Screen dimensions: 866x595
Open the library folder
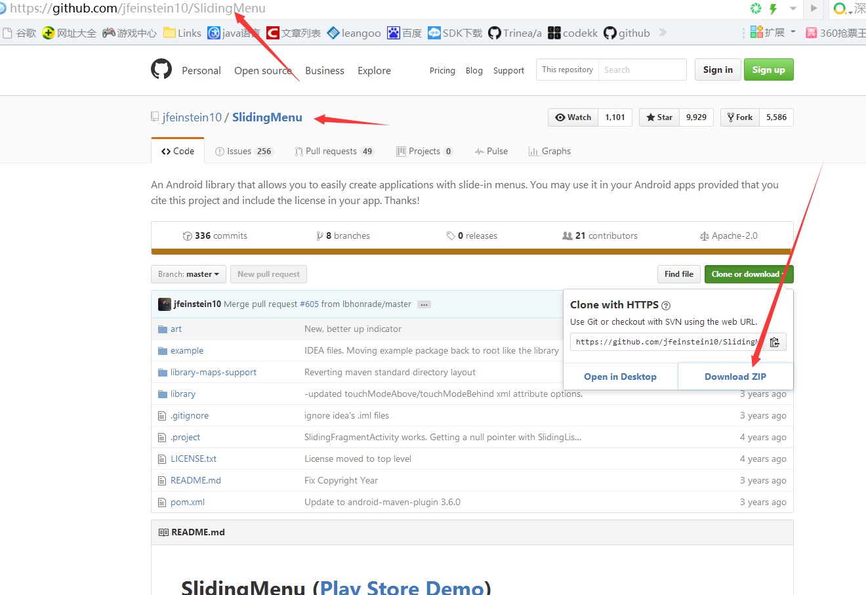pos(183,394)
